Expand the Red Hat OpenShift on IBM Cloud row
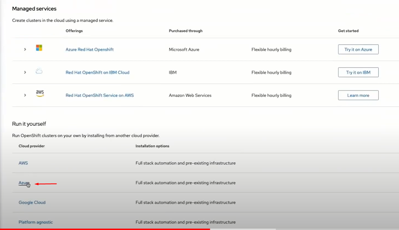The width and height of the screenshot is (399, 230). point(25,72)
